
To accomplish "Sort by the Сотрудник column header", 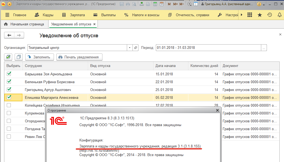I will pyautogui.click(x=55, y=66).
